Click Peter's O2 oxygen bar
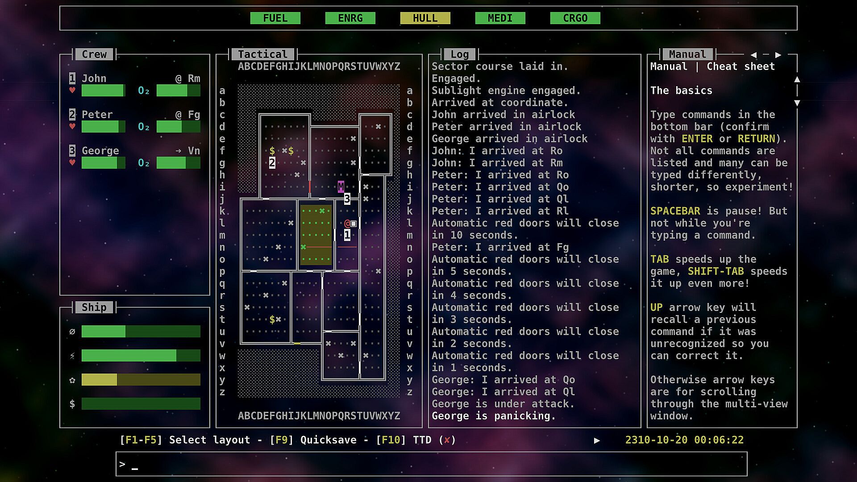The width and height of the screenshot is (857, 482). [179, 127]
